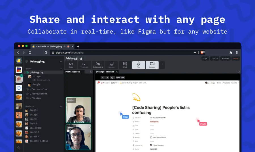Viewport: 255px width, 152px height.
Task: Click the Sprint breadcrumb
Action: click(x=114, y=83)
